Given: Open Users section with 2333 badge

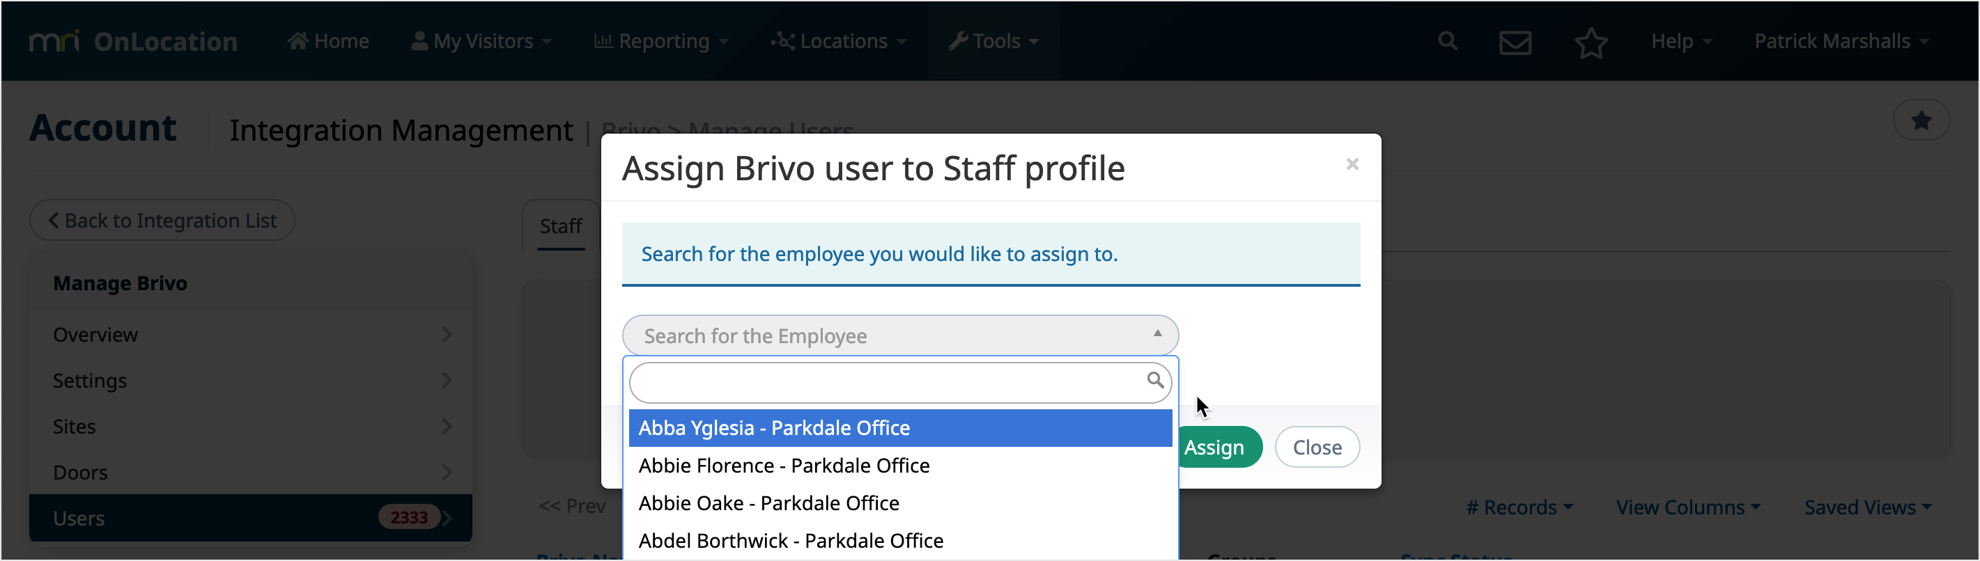Looking at the screenshot, I should [x=252, y=519].
